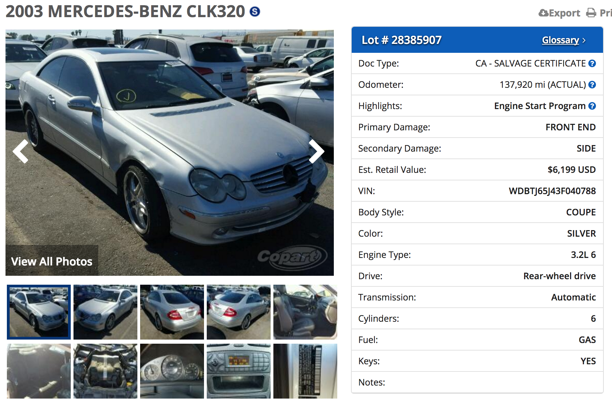Show previous photo with left arrow
This screenshot has width=612, height=402.
tap(21, 151)
